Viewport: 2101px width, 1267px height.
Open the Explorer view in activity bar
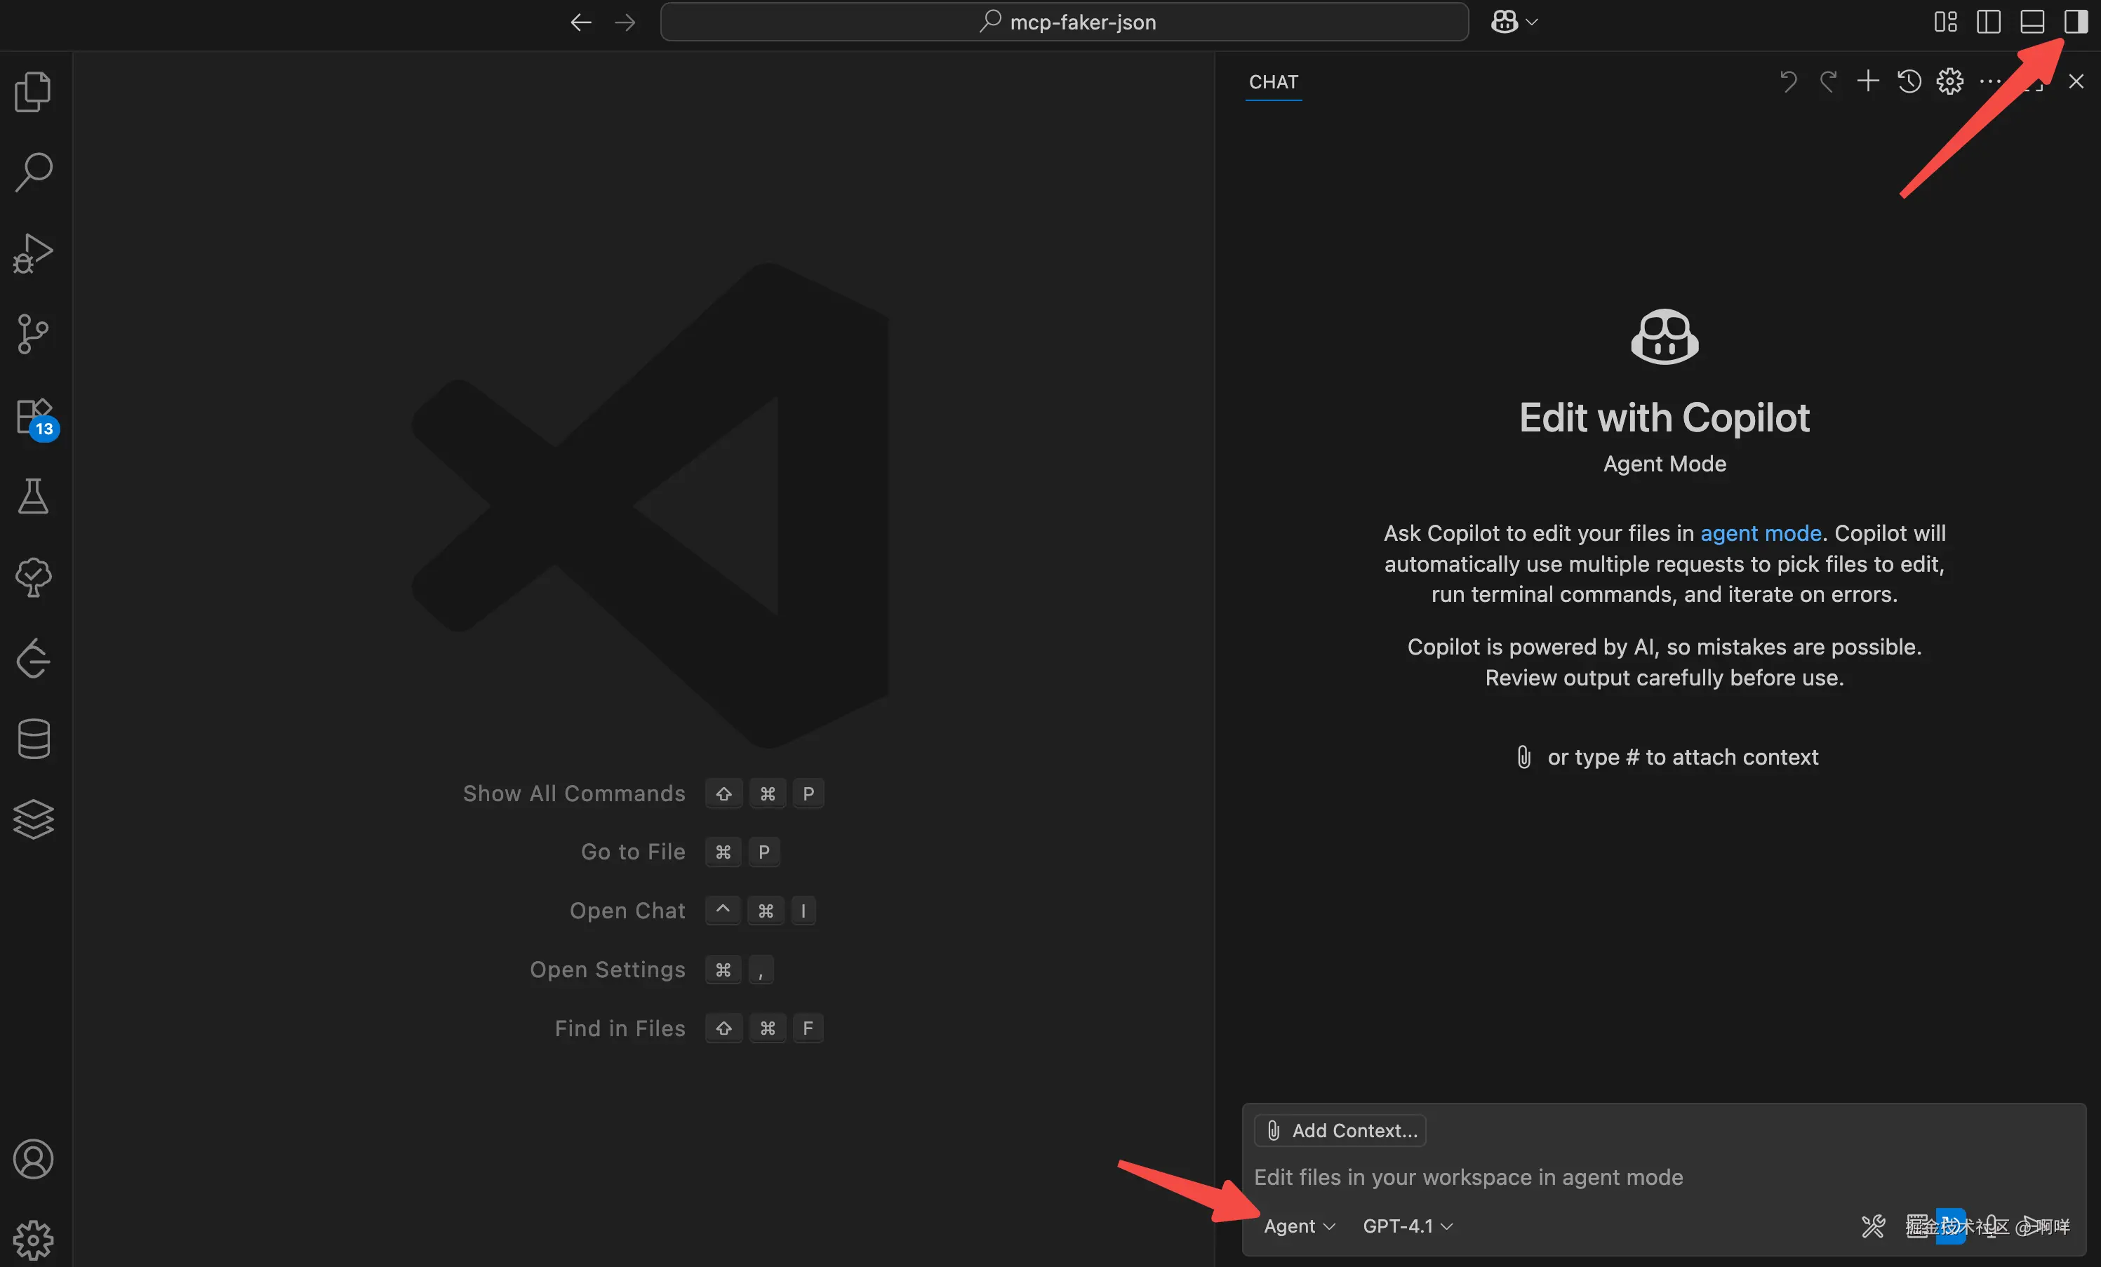(33, 91)
